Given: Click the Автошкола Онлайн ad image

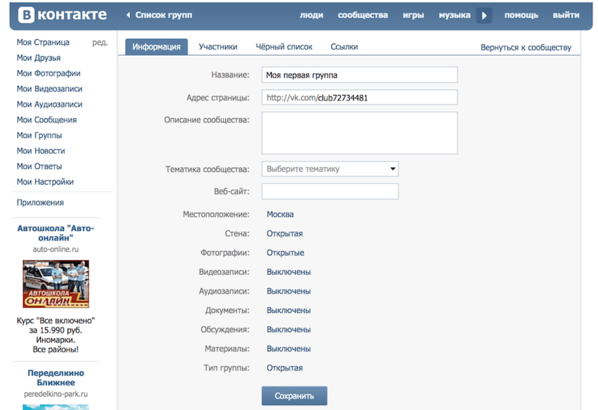Looking at the screenshot, I should tap(56, 284).
